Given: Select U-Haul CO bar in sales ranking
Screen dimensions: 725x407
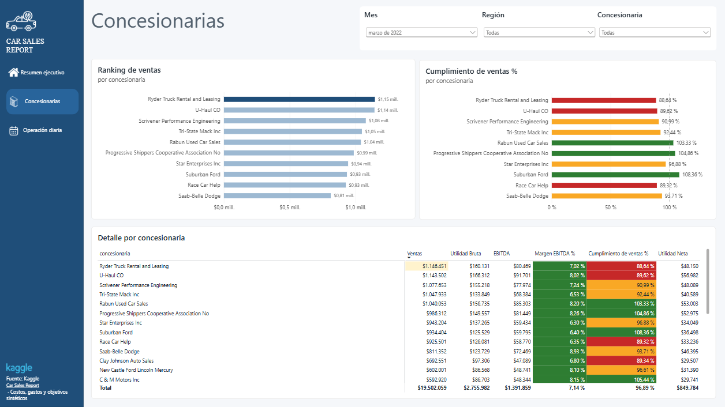Looking at the screenshot, I should click(x=298, y=110).
